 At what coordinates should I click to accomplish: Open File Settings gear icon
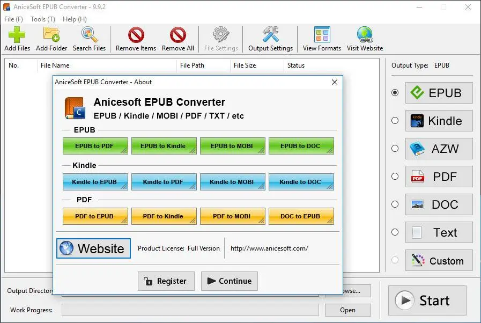(x=221, y=35)
